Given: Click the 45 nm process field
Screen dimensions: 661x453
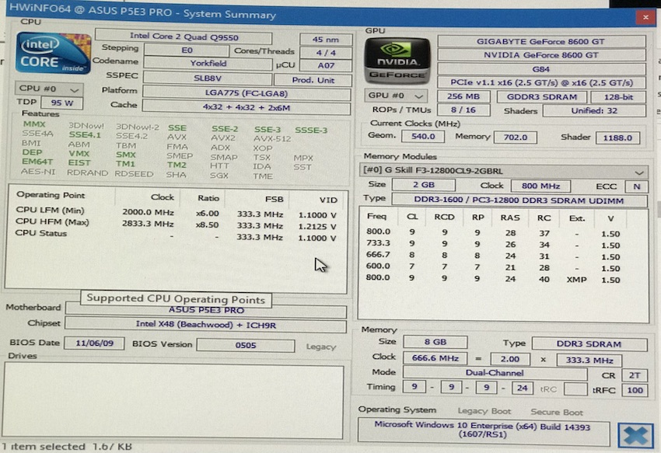Looking at the screenshot, I should pyautogui.click(x=325, y=40).
